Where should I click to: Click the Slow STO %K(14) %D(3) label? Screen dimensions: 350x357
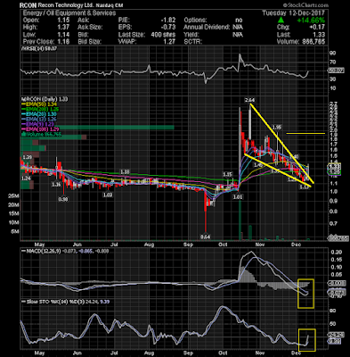(53, 302)
